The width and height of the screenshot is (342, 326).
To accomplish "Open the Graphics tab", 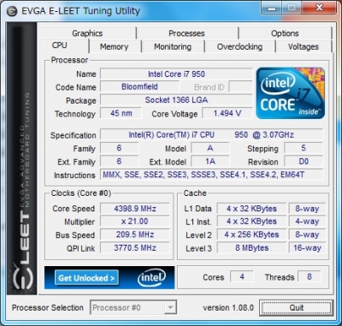I will tap(87, 33).
